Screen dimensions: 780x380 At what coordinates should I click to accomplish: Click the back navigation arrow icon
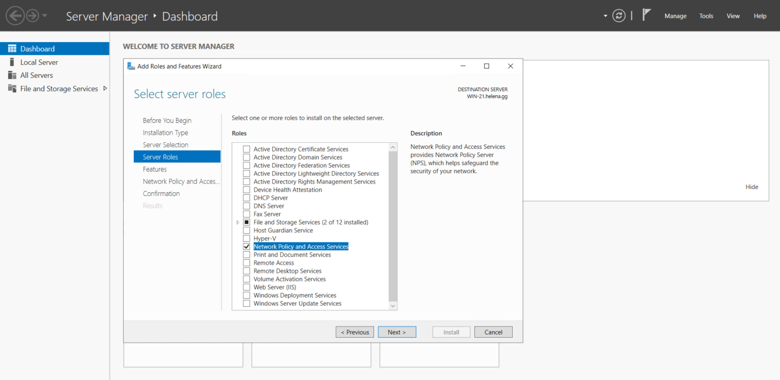pos(15,16)
